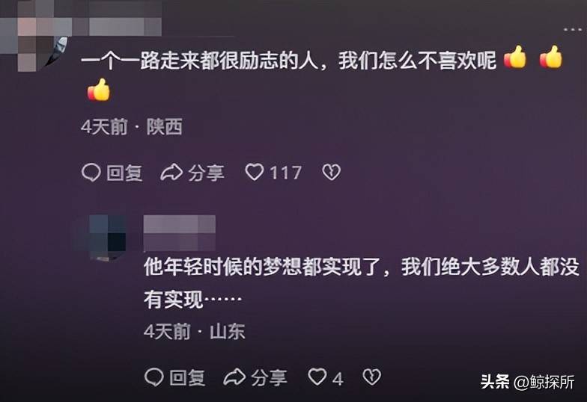Click the first comment text about 励志
This screenshot has height=402, width=587.
point(288,61)
